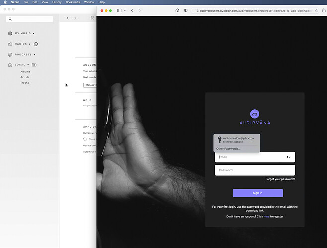Toggle Safari sidebar button
This screenshot has height=248, width=327.
click(x=119, y=10)
